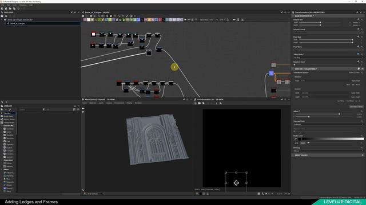Select Channels under Filters
The width and height of the screenshot is (366, 205).
pyautogui.click(x=10, y=182)
